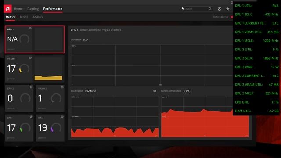281x158 pixels.
Task: Click overlay row 'CPU UTIL'
Action: 256,102
